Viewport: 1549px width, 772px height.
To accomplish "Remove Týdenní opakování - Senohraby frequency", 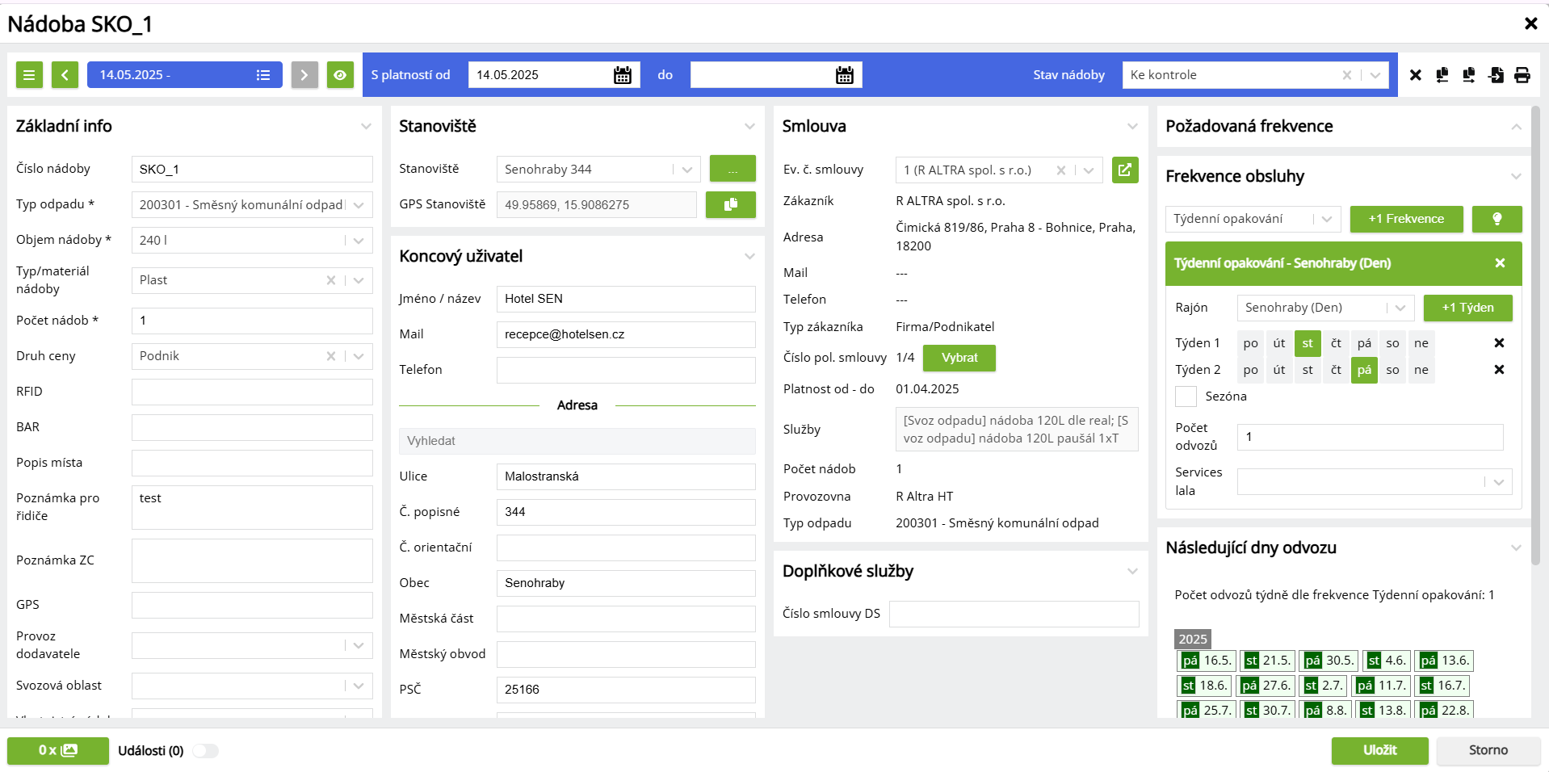I will (x=1500, y=263).
